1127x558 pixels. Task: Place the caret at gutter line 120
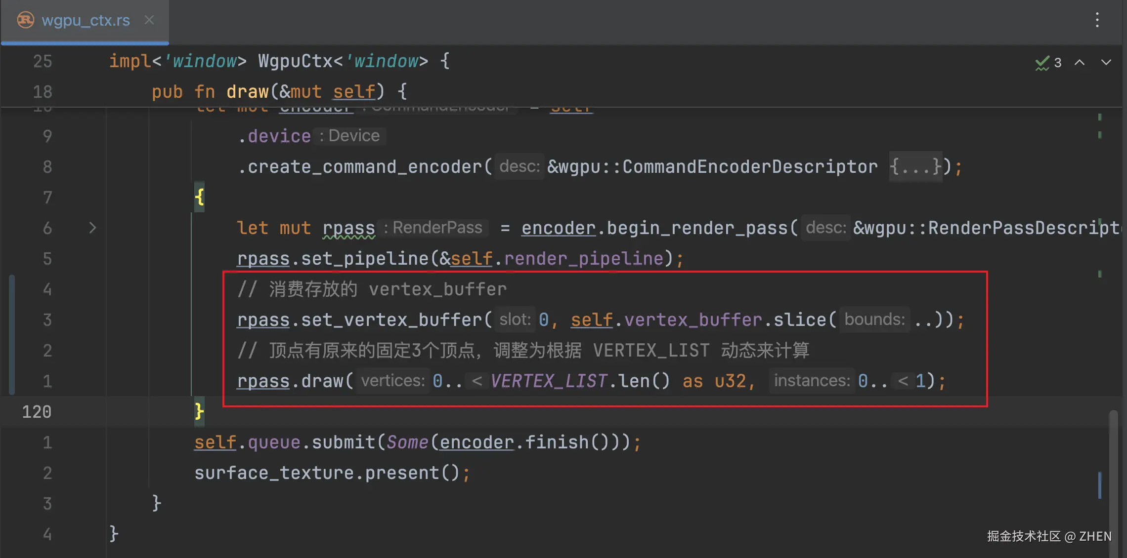pos(37,412)
